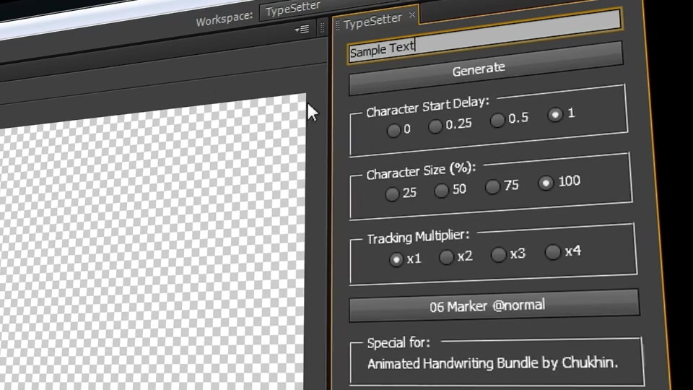693x390 pixels.
Task: Select Character Start Delay 0.5
Action: click(497, 121)
